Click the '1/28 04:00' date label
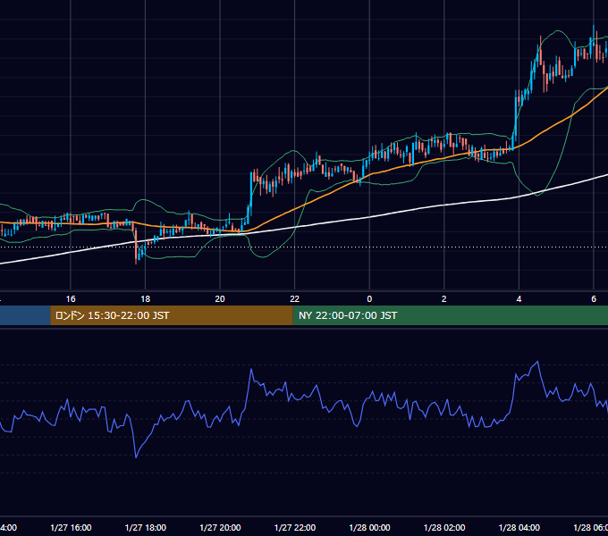The image size is (608, 536). pyautogui.click(x=519, y=528)
